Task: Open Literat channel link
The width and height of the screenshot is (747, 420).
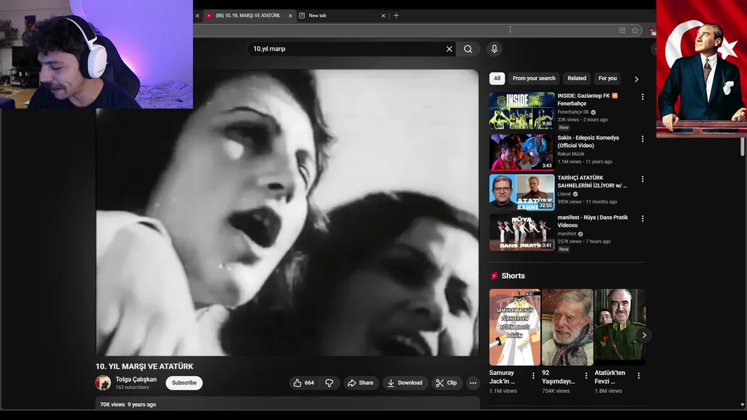Action: click(x=564, y=194)
